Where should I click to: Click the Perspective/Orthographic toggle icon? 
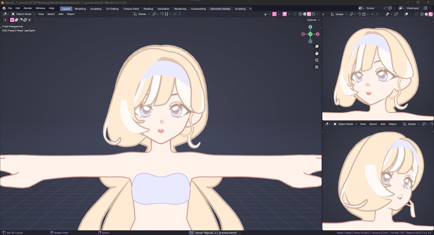click(317, 67)
